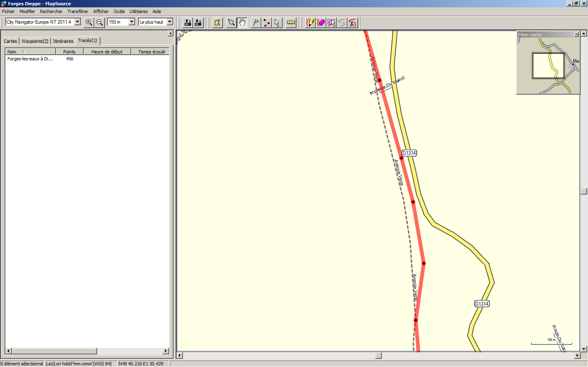Image resolution: width=588 pixels, height=367 pixels.
Task: Click the upper D1314 road label
Action: pos(409,153)
